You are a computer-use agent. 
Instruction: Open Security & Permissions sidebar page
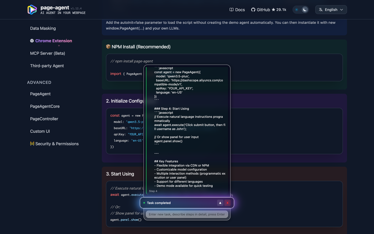(x=57, y=144)
